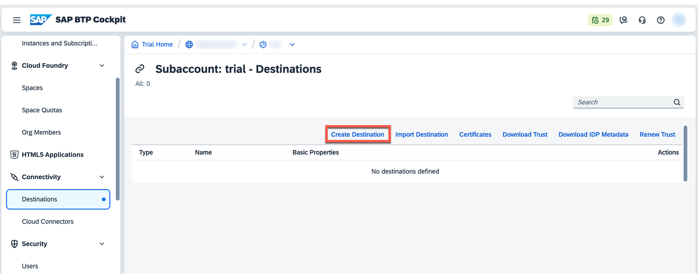Image resolution: width=698 pixels, height=278 pixels.
Task: Open the user profile avatar
Action: pyautogui.click(x=679, y=20)
